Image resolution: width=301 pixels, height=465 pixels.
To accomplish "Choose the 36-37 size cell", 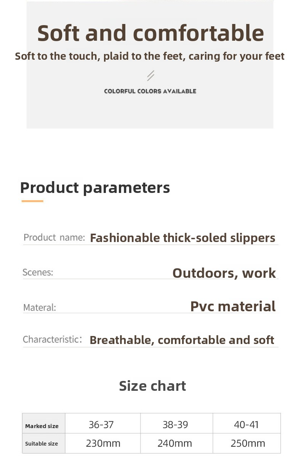I will pyautogui.click(x=101, y=425).
